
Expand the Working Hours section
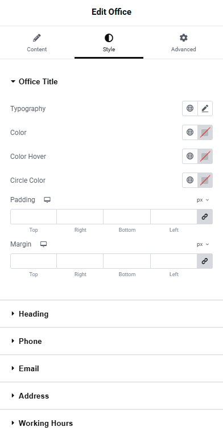111,423
